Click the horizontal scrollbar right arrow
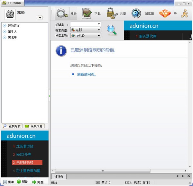The image size is (193, 186). 185,171
